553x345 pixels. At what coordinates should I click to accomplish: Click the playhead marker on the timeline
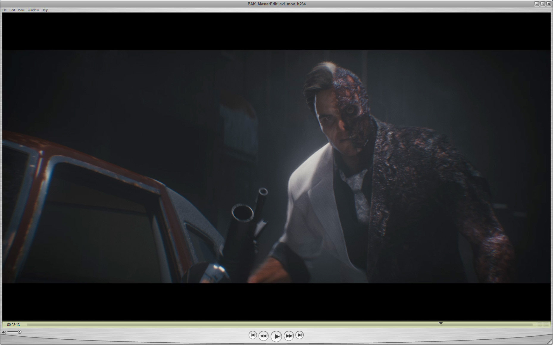pyautogui.click(x=441, y=324)
